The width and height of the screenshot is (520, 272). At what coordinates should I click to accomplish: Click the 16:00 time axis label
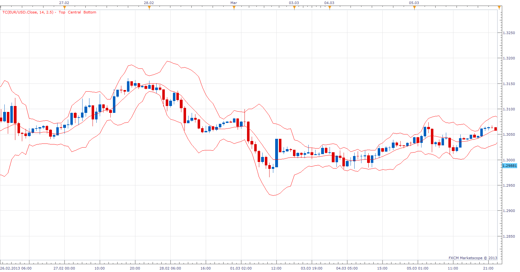(x=206, y=268)
